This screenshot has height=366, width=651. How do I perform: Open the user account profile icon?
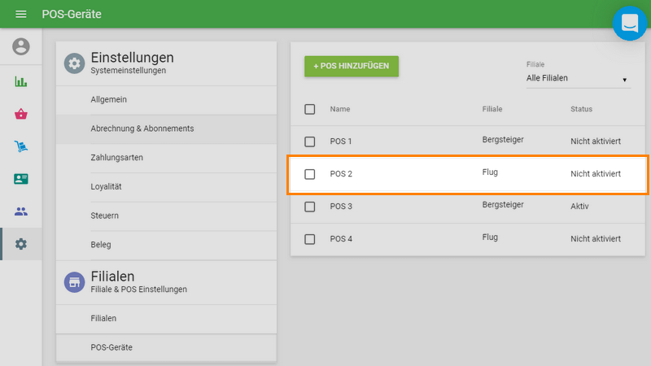tap(21, 46)
